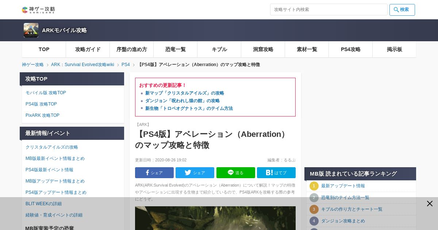438x230 pixels.
Task: Click the おすすめの更新記事！ heading
Action: click(163, 85)
